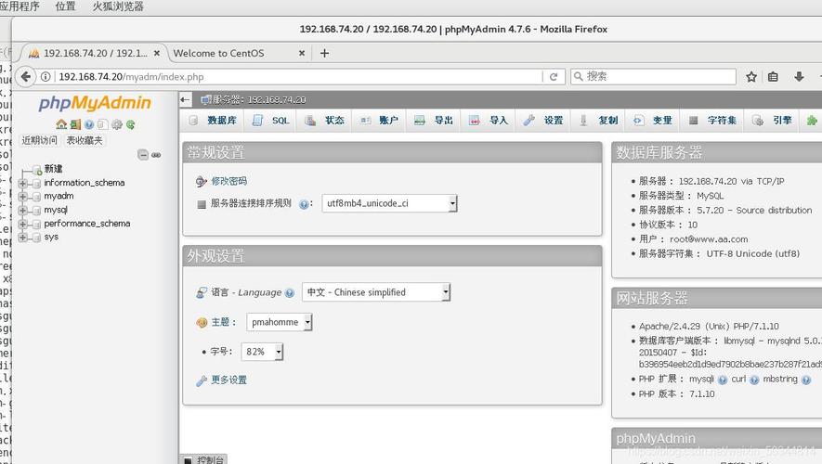Toggle the link-with-main-panel chain icon
Image resolution: width=822 pixels, height=464 pixels.
point(156,155)
